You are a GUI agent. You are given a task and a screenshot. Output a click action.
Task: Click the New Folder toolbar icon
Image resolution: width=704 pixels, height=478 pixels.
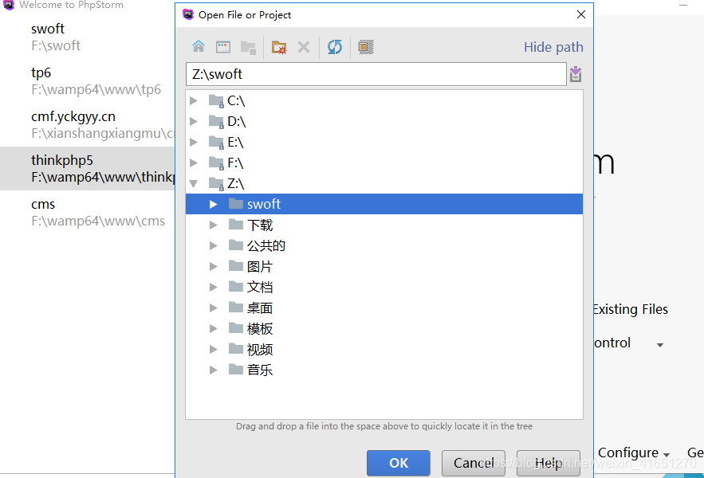[279, 47]
